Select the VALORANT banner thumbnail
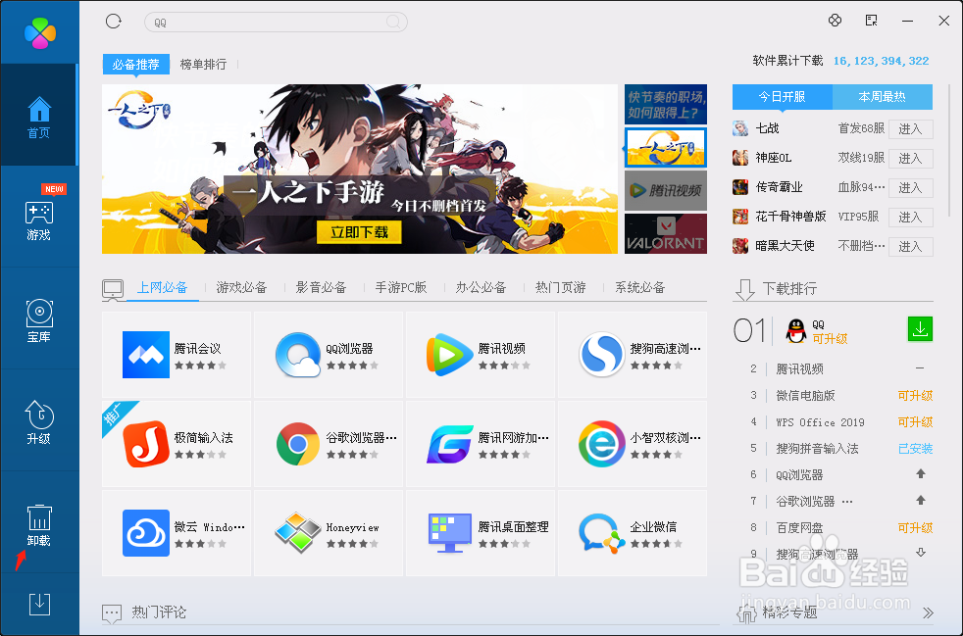The width and height of the screenshot is (963, 636). pyautogui.click(x=666, y=234)
